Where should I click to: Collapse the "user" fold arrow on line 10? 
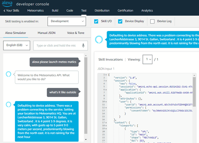coord(106,102)
